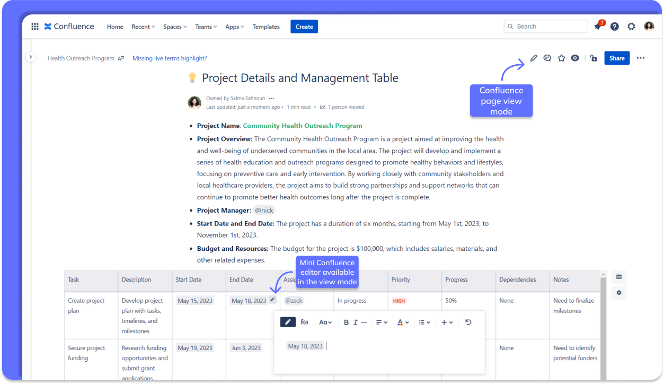Star this page as favorite
664x384 pixels.
point(562,58)
